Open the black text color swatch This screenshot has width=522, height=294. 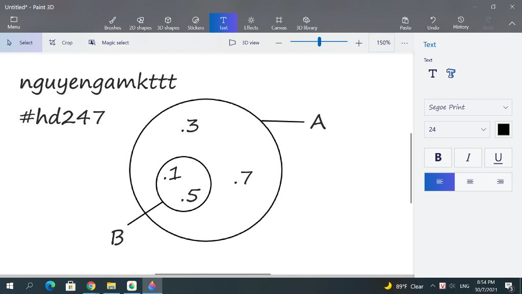point(503,129)
